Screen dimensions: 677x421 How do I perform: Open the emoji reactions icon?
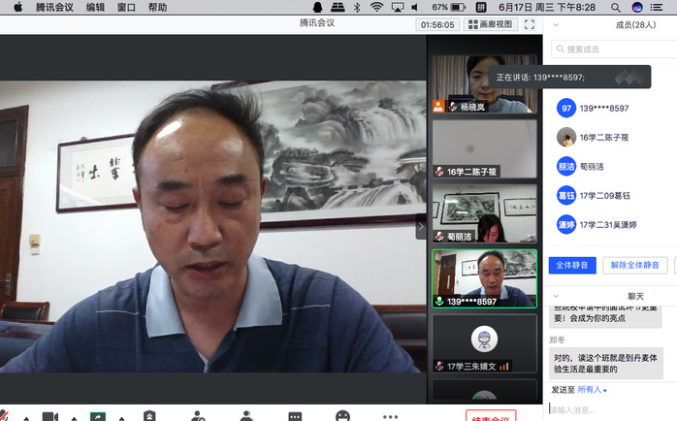(x=342, y=416)
